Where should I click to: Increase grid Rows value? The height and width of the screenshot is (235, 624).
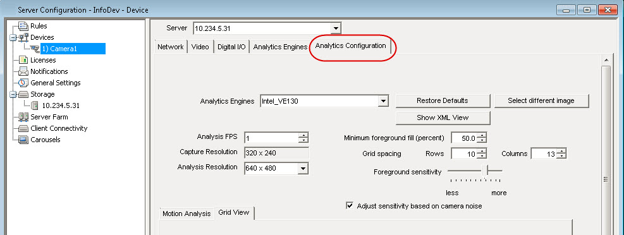click(482, 151)
